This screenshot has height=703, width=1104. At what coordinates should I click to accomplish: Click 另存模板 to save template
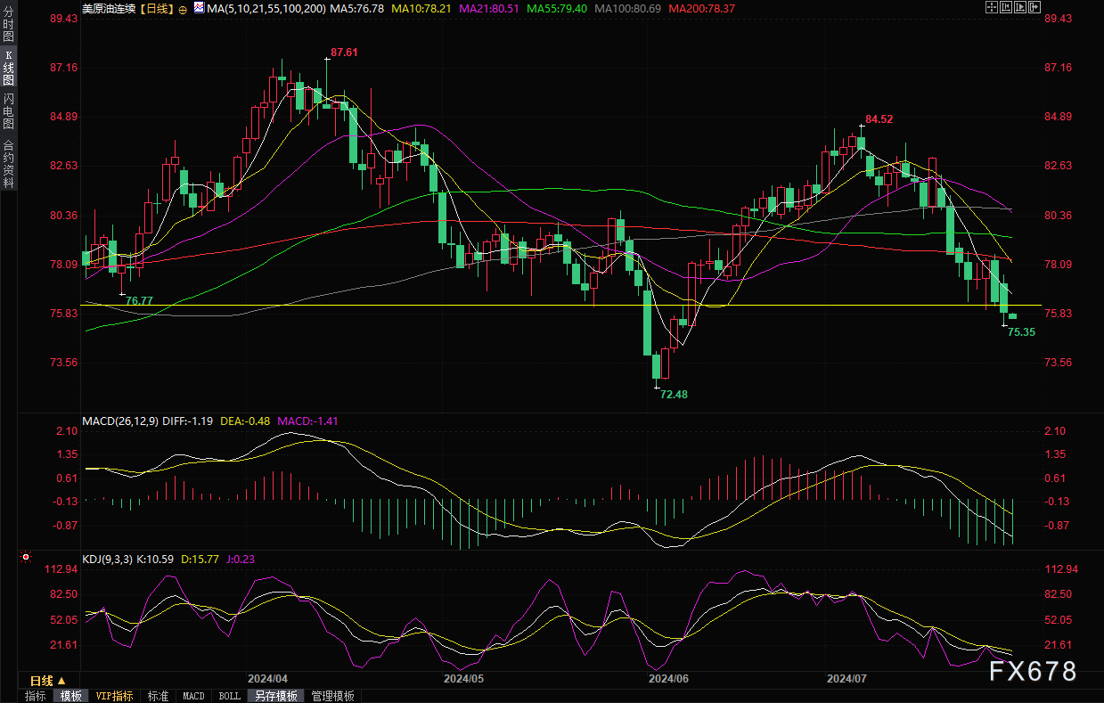[x=274, y=696]
